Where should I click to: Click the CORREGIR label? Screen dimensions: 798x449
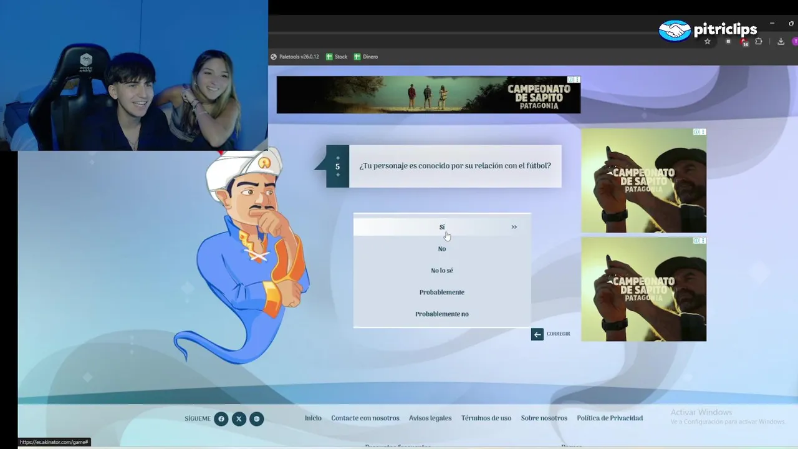[559, 334]
